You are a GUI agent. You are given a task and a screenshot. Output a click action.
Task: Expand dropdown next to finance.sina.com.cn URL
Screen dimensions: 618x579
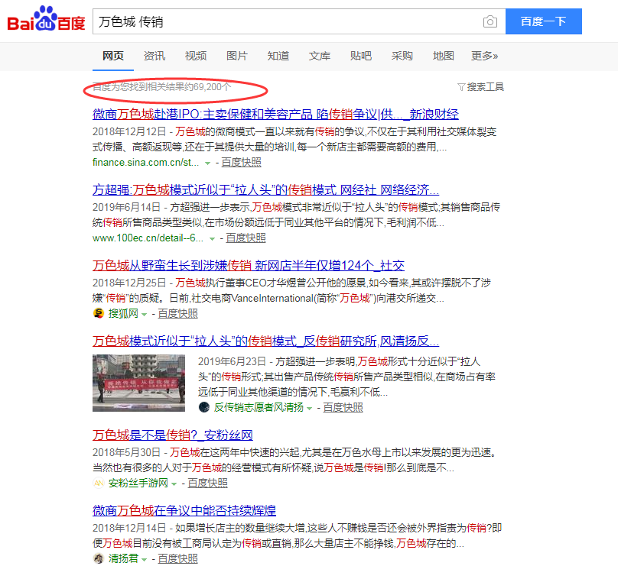208,163
